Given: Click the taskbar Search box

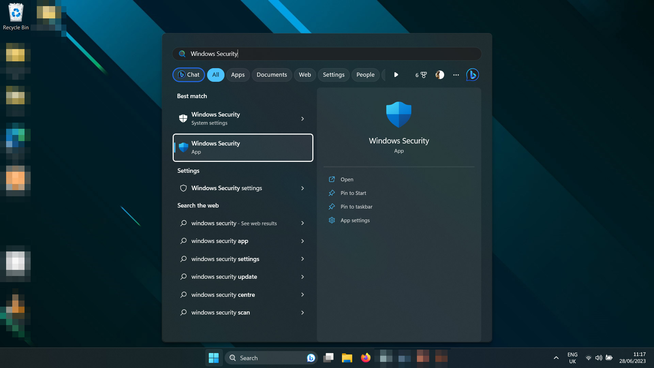Looking at the screenshot, I should coord(271,358).
